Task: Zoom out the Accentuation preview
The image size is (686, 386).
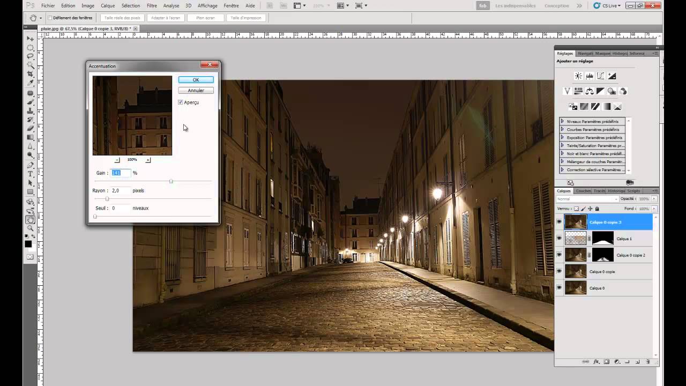Action: coord(117,160)
